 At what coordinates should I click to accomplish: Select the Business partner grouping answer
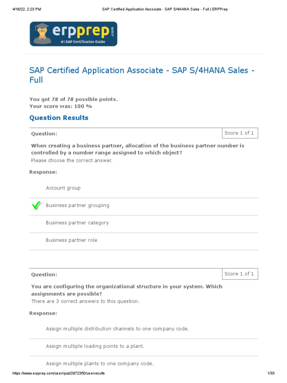[77, 205]
